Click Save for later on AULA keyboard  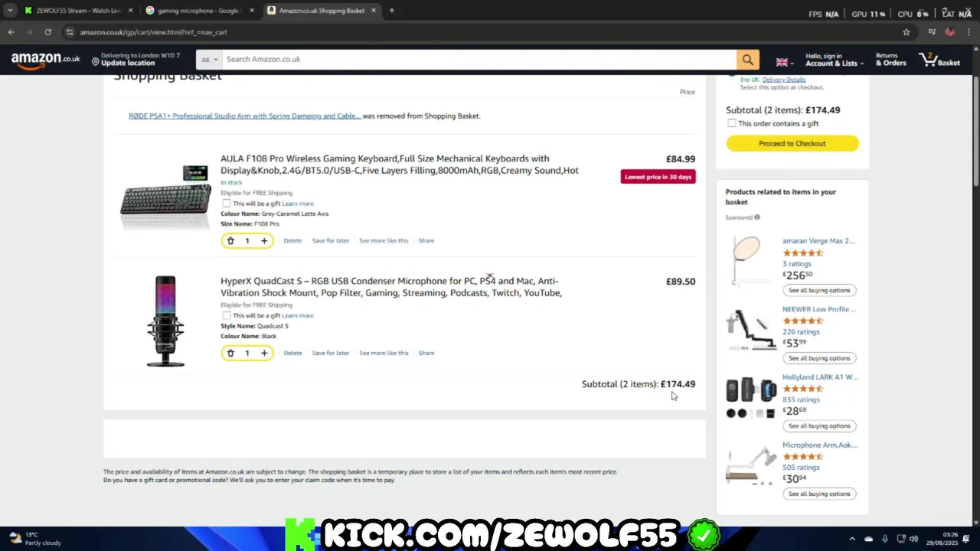click(x=331, y=241)
